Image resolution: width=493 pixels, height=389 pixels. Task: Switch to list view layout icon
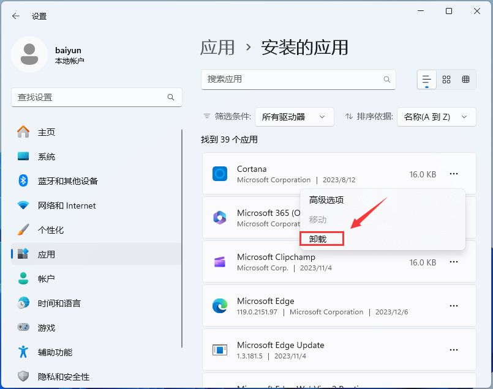[x=427, y=80]
